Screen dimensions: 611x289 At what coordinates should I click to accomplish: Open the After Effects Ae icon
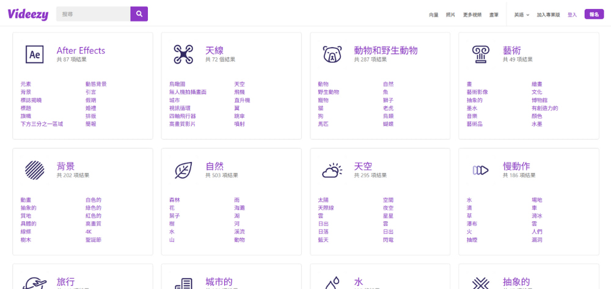pyautogui.click(x=35, y=54)
